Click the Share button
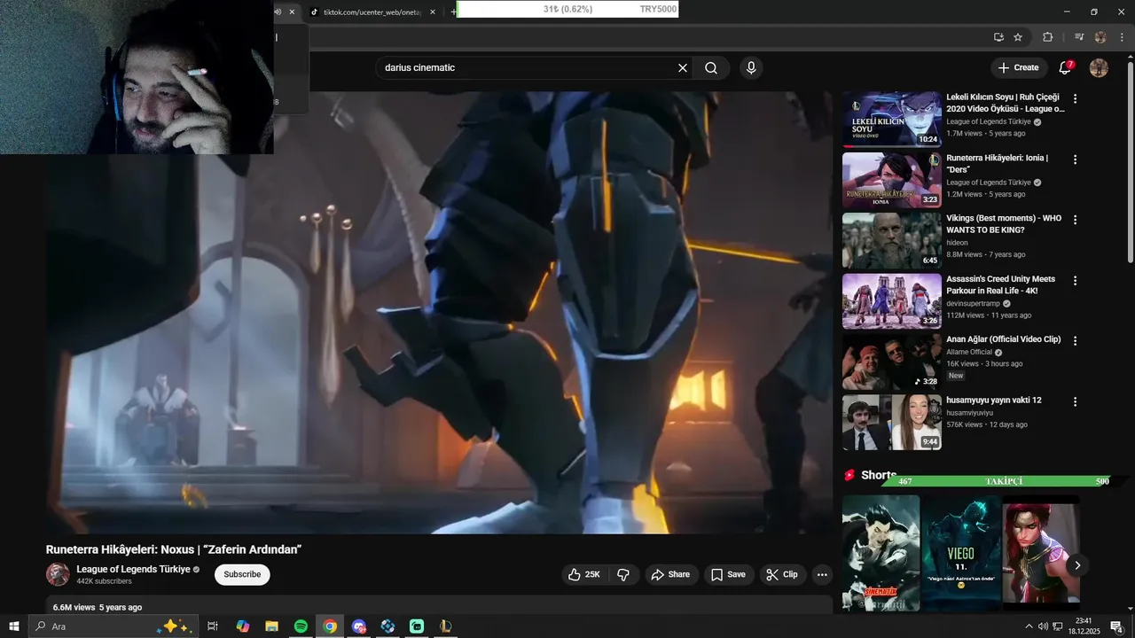This screenshot has height=638, width=1135. click(671, 574)
